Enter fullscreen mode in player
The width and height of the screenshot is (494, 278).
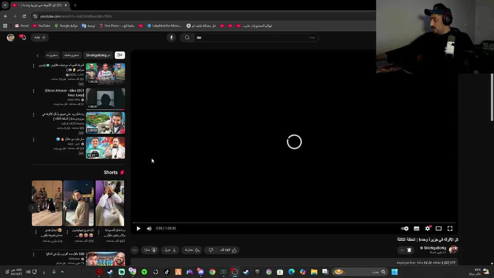coord(450,229)
